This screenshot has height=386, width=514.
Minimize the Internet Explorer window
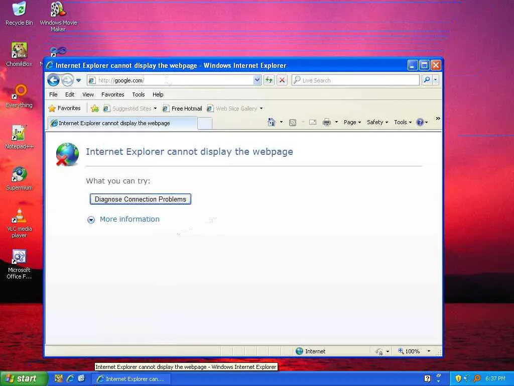point(413,65)
